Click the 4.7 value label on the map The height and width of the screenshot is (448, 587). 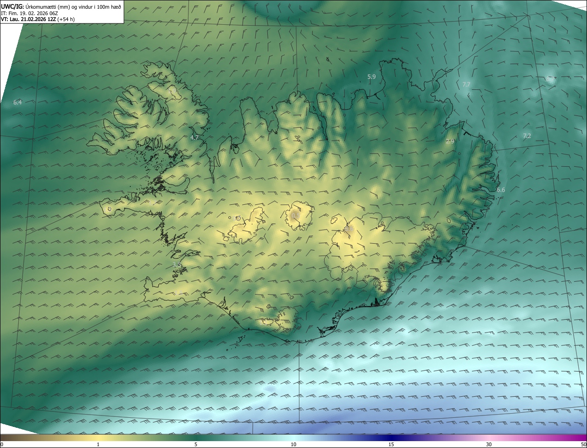coord(194,137)
